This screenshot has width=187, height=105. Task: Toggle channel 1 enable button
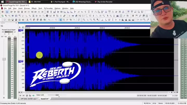(19, 30)
